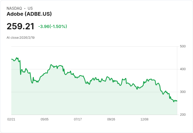193x133 pixels.
Task: Select the 259.21 current price
Action: pyautogui.click(x=20, y=26)
